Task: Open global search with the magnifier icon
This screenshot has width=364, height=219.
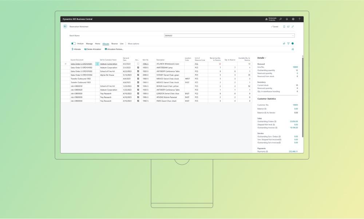Action: click(280, 19)
